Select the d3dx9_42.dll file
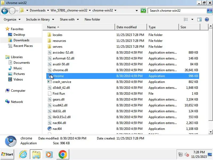The image size is (213, 160). [x=123, y=88]
